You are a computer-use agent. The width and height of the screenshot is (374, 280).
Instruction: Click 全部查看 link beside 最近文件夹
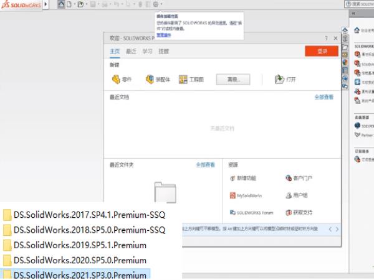205,164
